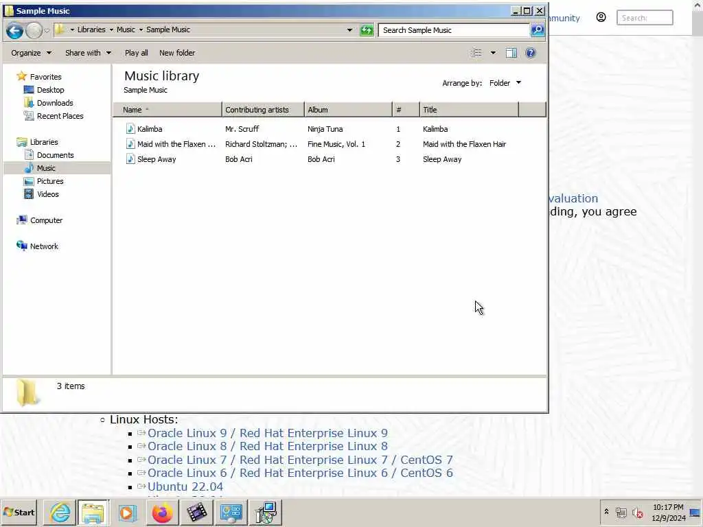Screen dimensions: 703x527
Task: Expand arrow between Music and Sample Music breadcrumb
Action: click(x=141, y=30)
